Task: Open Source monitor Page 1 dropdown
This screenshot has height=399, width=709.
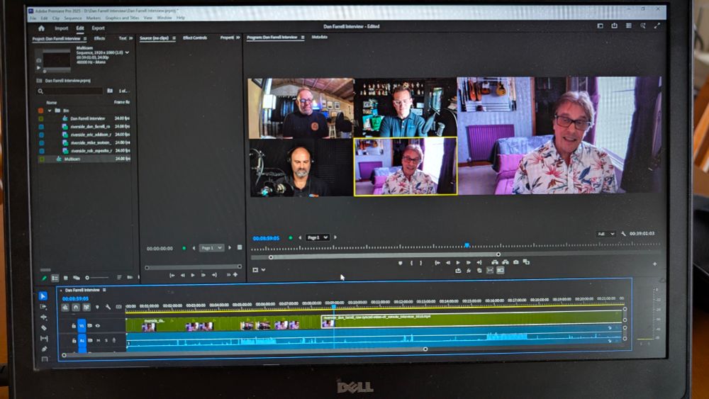Action: pos(211,247)
